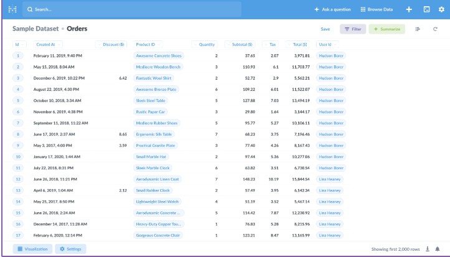Download the full results
This screenshot has height=257, width=450.
click(x=428, y=249)
